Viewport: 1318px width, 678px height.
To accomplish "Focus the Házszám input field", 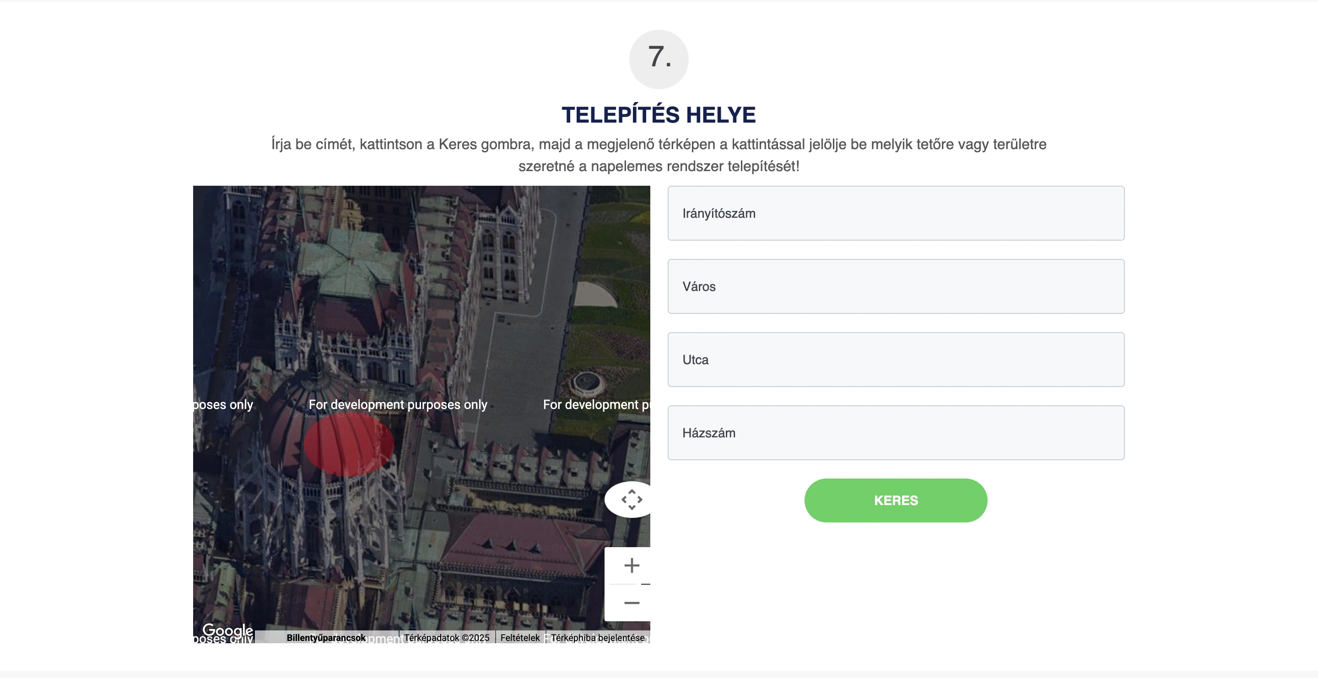I will point(896,433).
